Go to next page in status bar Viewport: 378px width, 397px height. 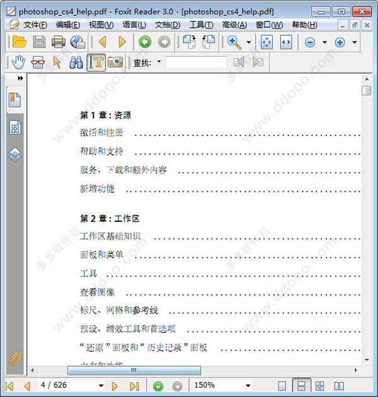click(115, 386)
